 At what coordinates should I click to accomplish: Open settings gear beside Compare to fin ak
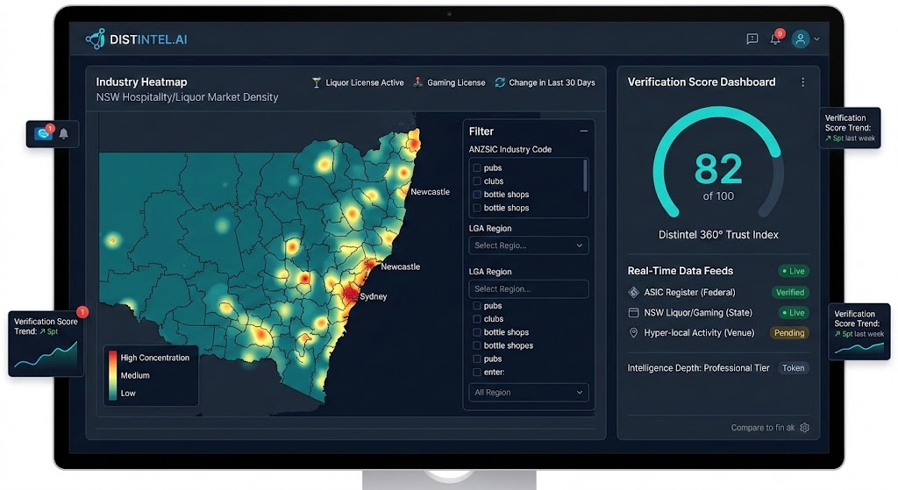[805, 428]
